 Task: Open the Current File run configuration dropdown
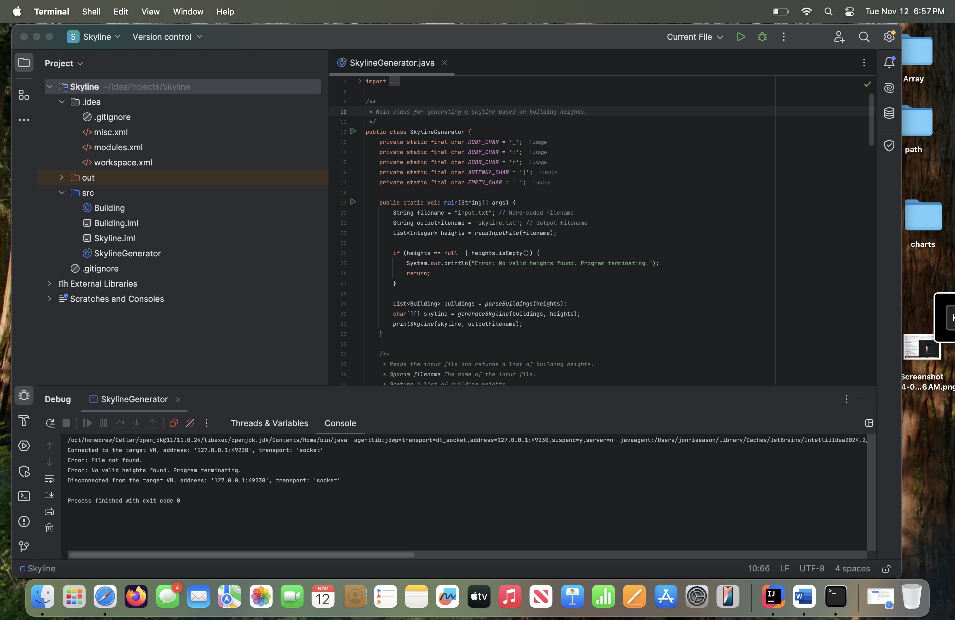click(694, 37)
